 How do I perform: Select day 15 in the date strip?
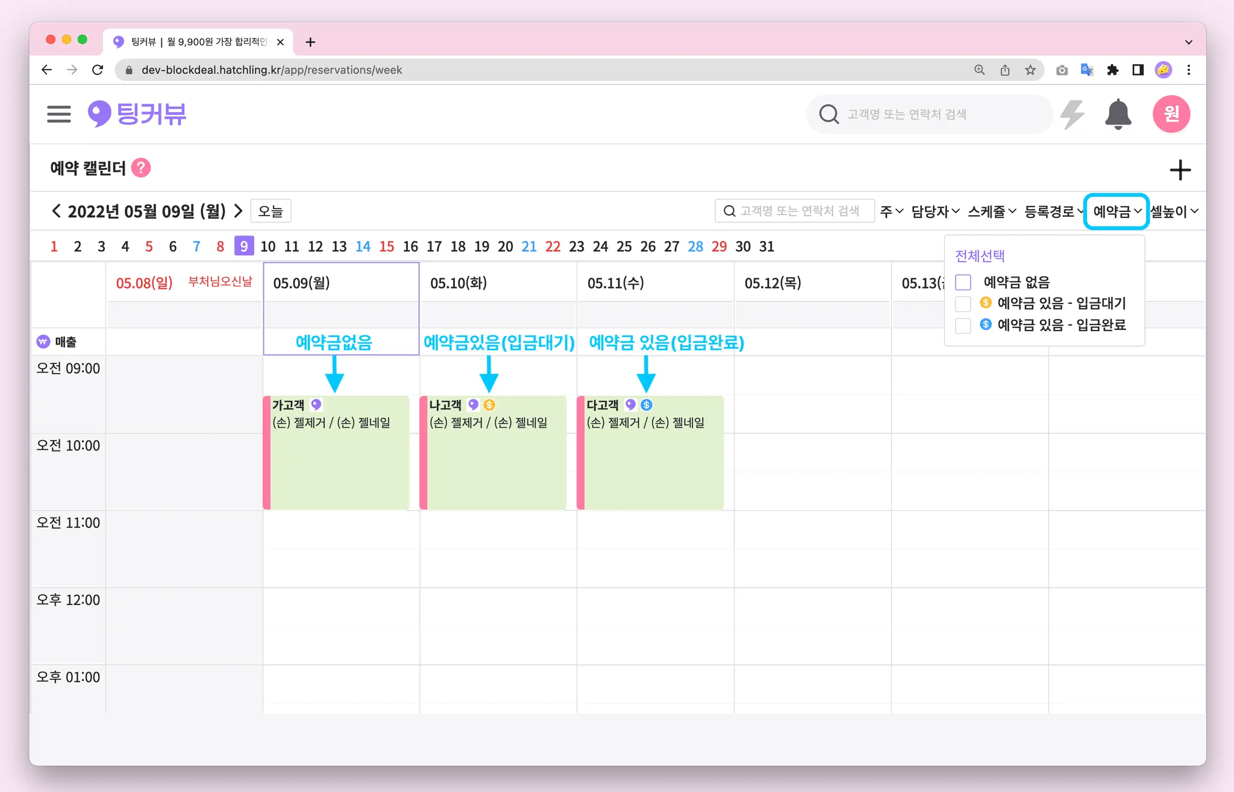(386, 246)
